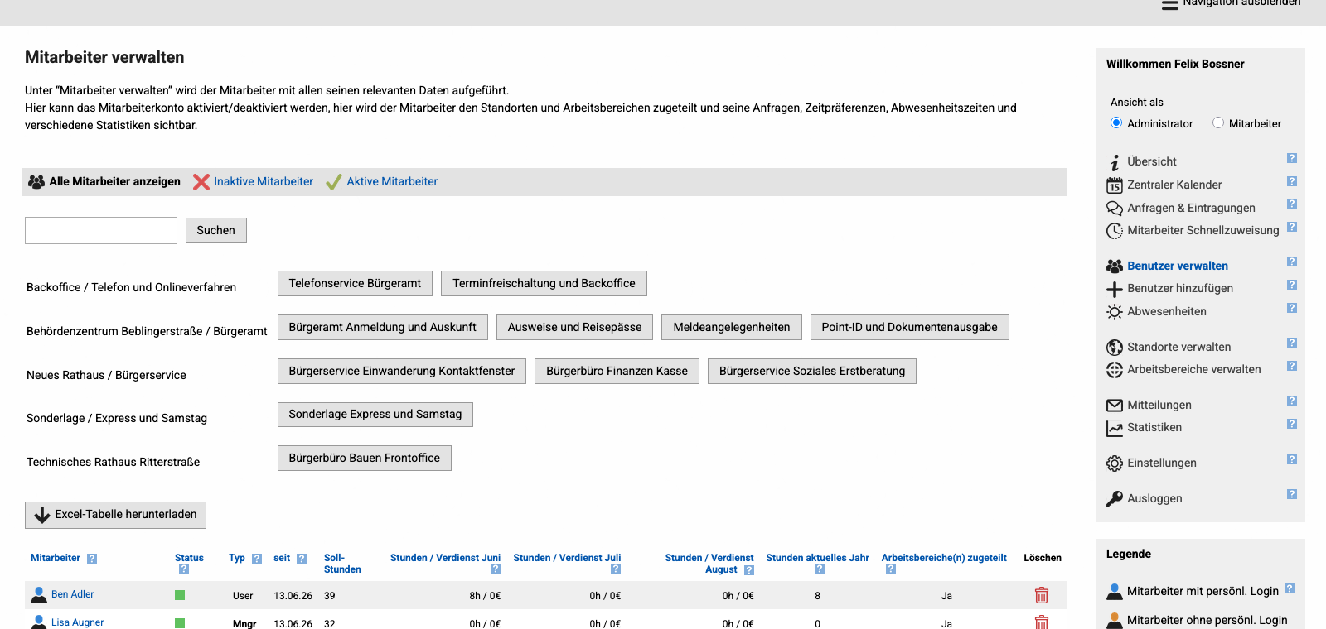Image resolution: width=1326 pixels, height=629 pixels.
Task: Select the Administrator view radio button
Action: (1116, 123)
